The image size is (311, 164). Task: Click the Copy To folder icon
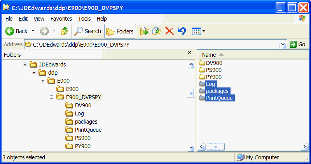point(157,31)
